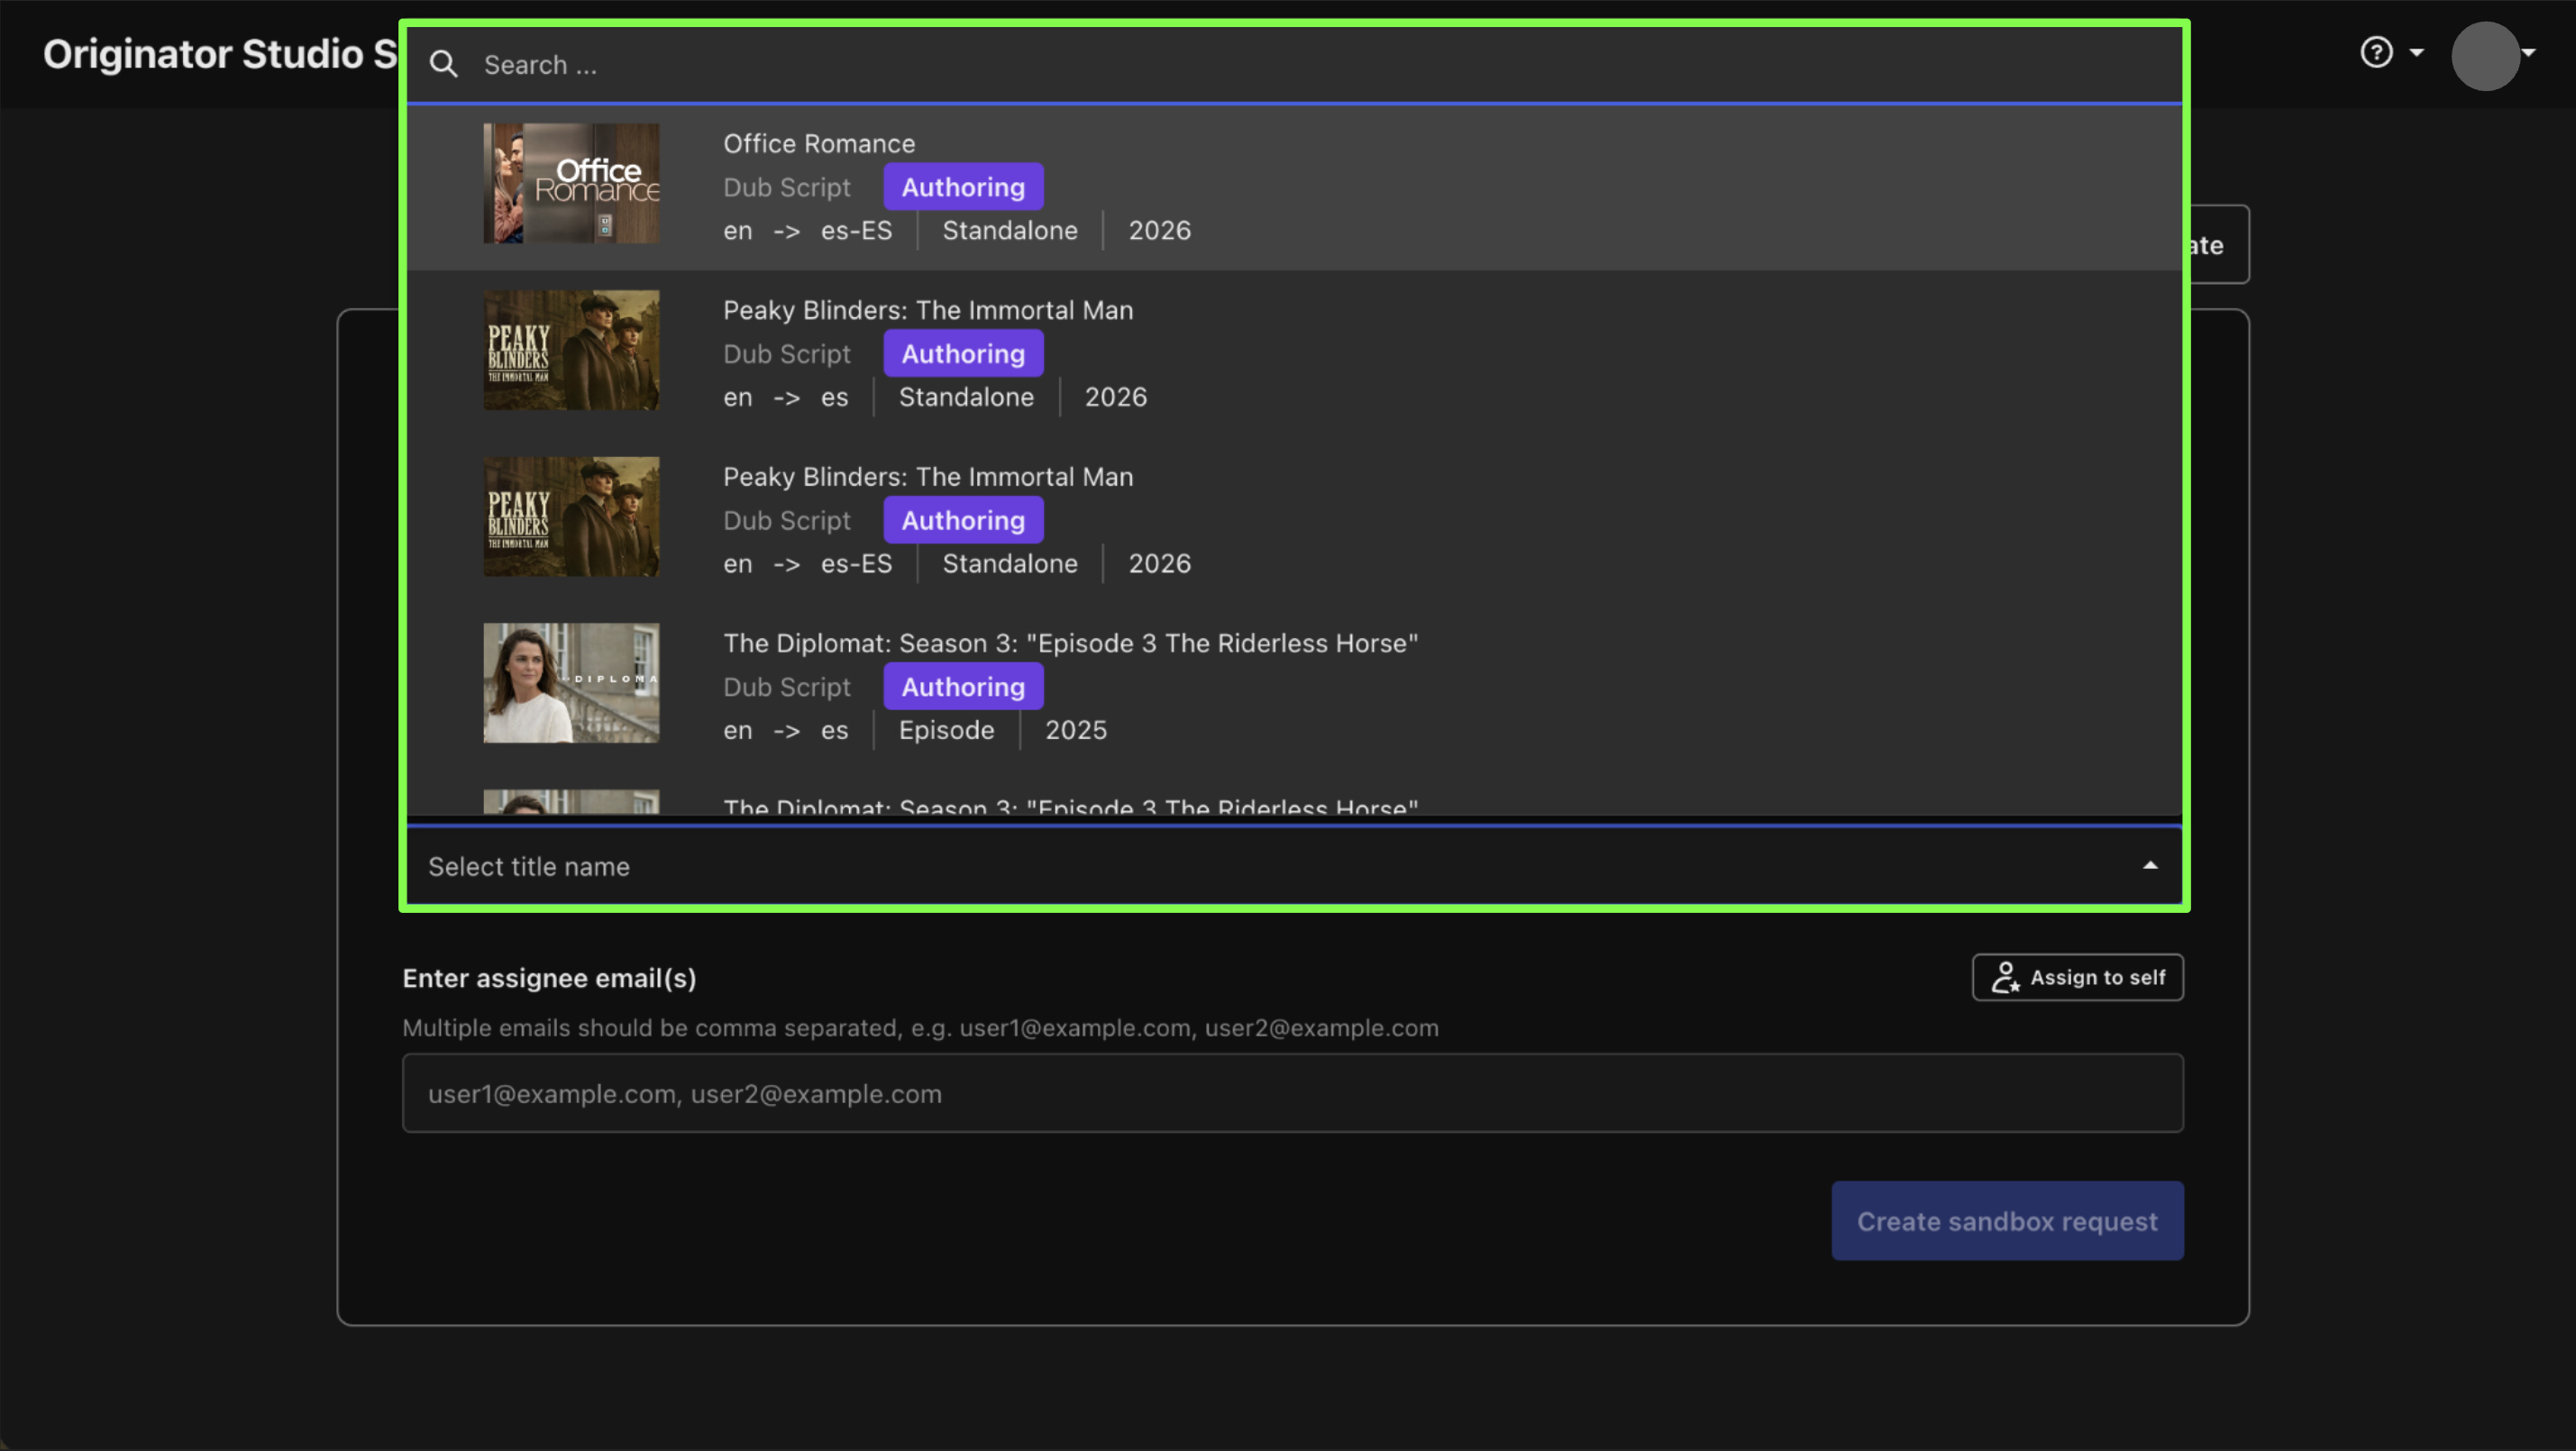Click the search magnifier icon
Viewport: 2576px width, 1451px height.
[x=443, y=65]
